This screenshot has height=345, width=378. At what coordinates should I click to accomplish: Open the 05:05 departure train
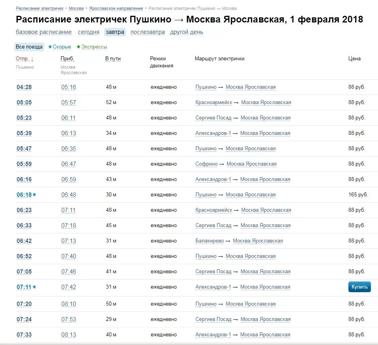24,103
